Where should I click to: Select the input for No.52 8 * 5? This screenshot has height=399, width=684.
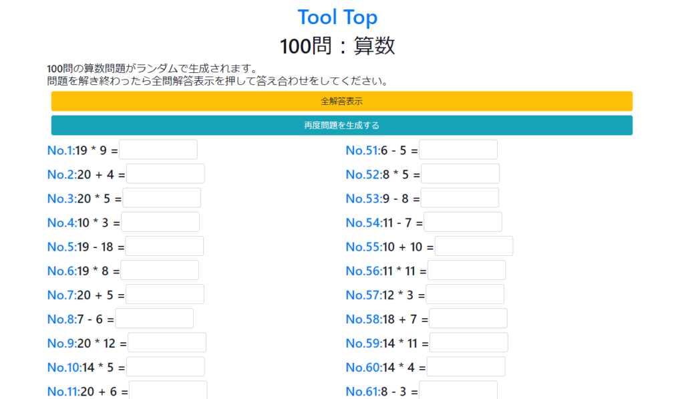point(460,174)
